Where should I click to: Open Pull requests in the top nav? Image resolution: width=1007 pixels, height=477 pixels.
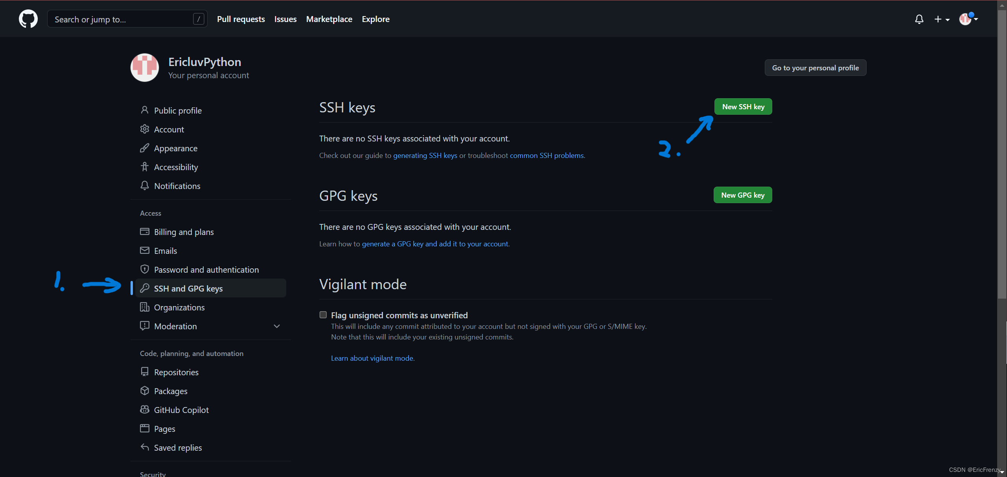pyautogui.click(x=241, y=19)
